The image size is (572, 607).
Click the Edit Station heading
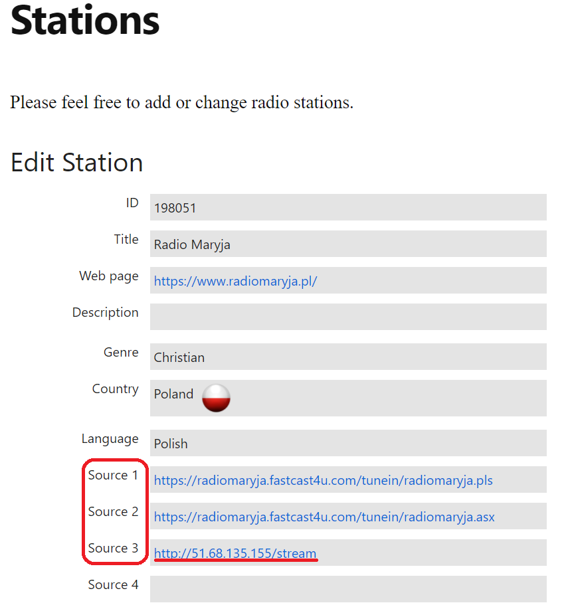coord(76,162)
